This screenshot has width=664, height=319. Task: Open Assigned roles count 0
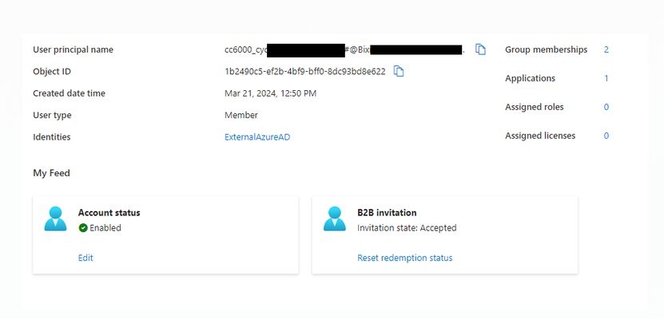pos(606,108)
